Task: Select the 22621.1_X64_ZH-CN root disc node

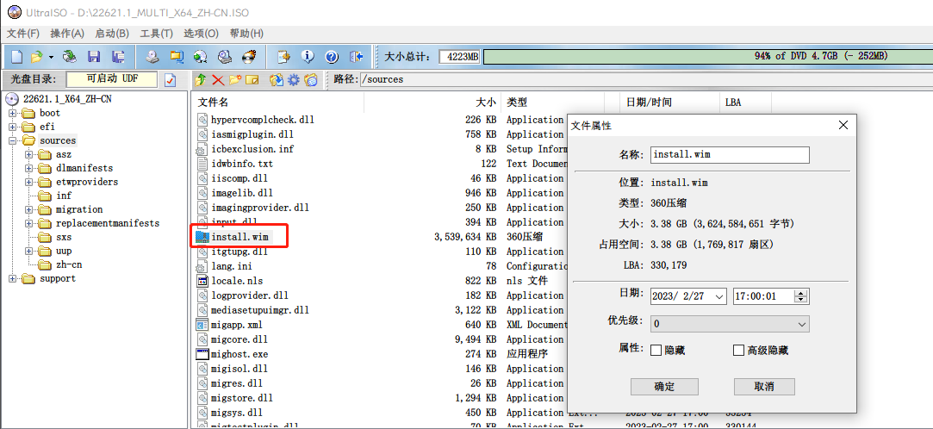Action: [x=67, y=99]
